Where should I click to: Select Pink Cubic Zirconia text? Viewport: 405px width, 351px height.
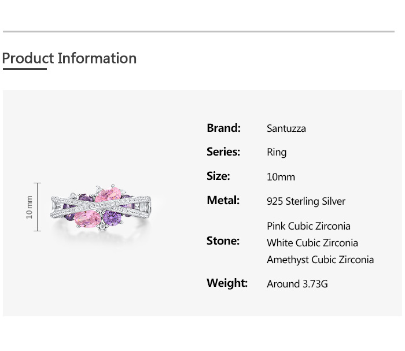(308, 226)
